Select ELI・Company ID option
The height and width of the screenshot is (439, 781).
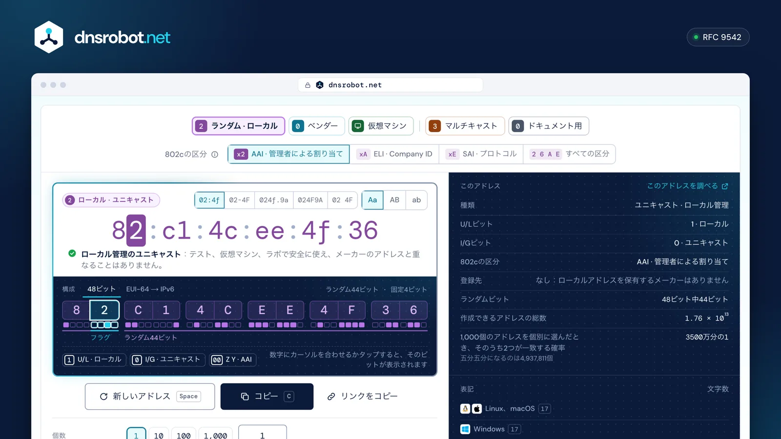394,154
